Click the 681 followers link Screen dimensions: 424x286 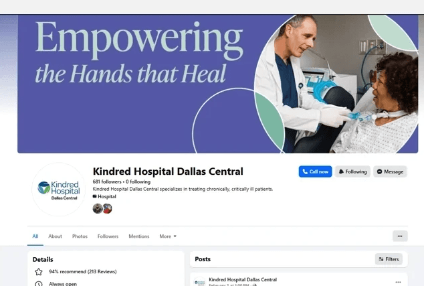point(107,182)
